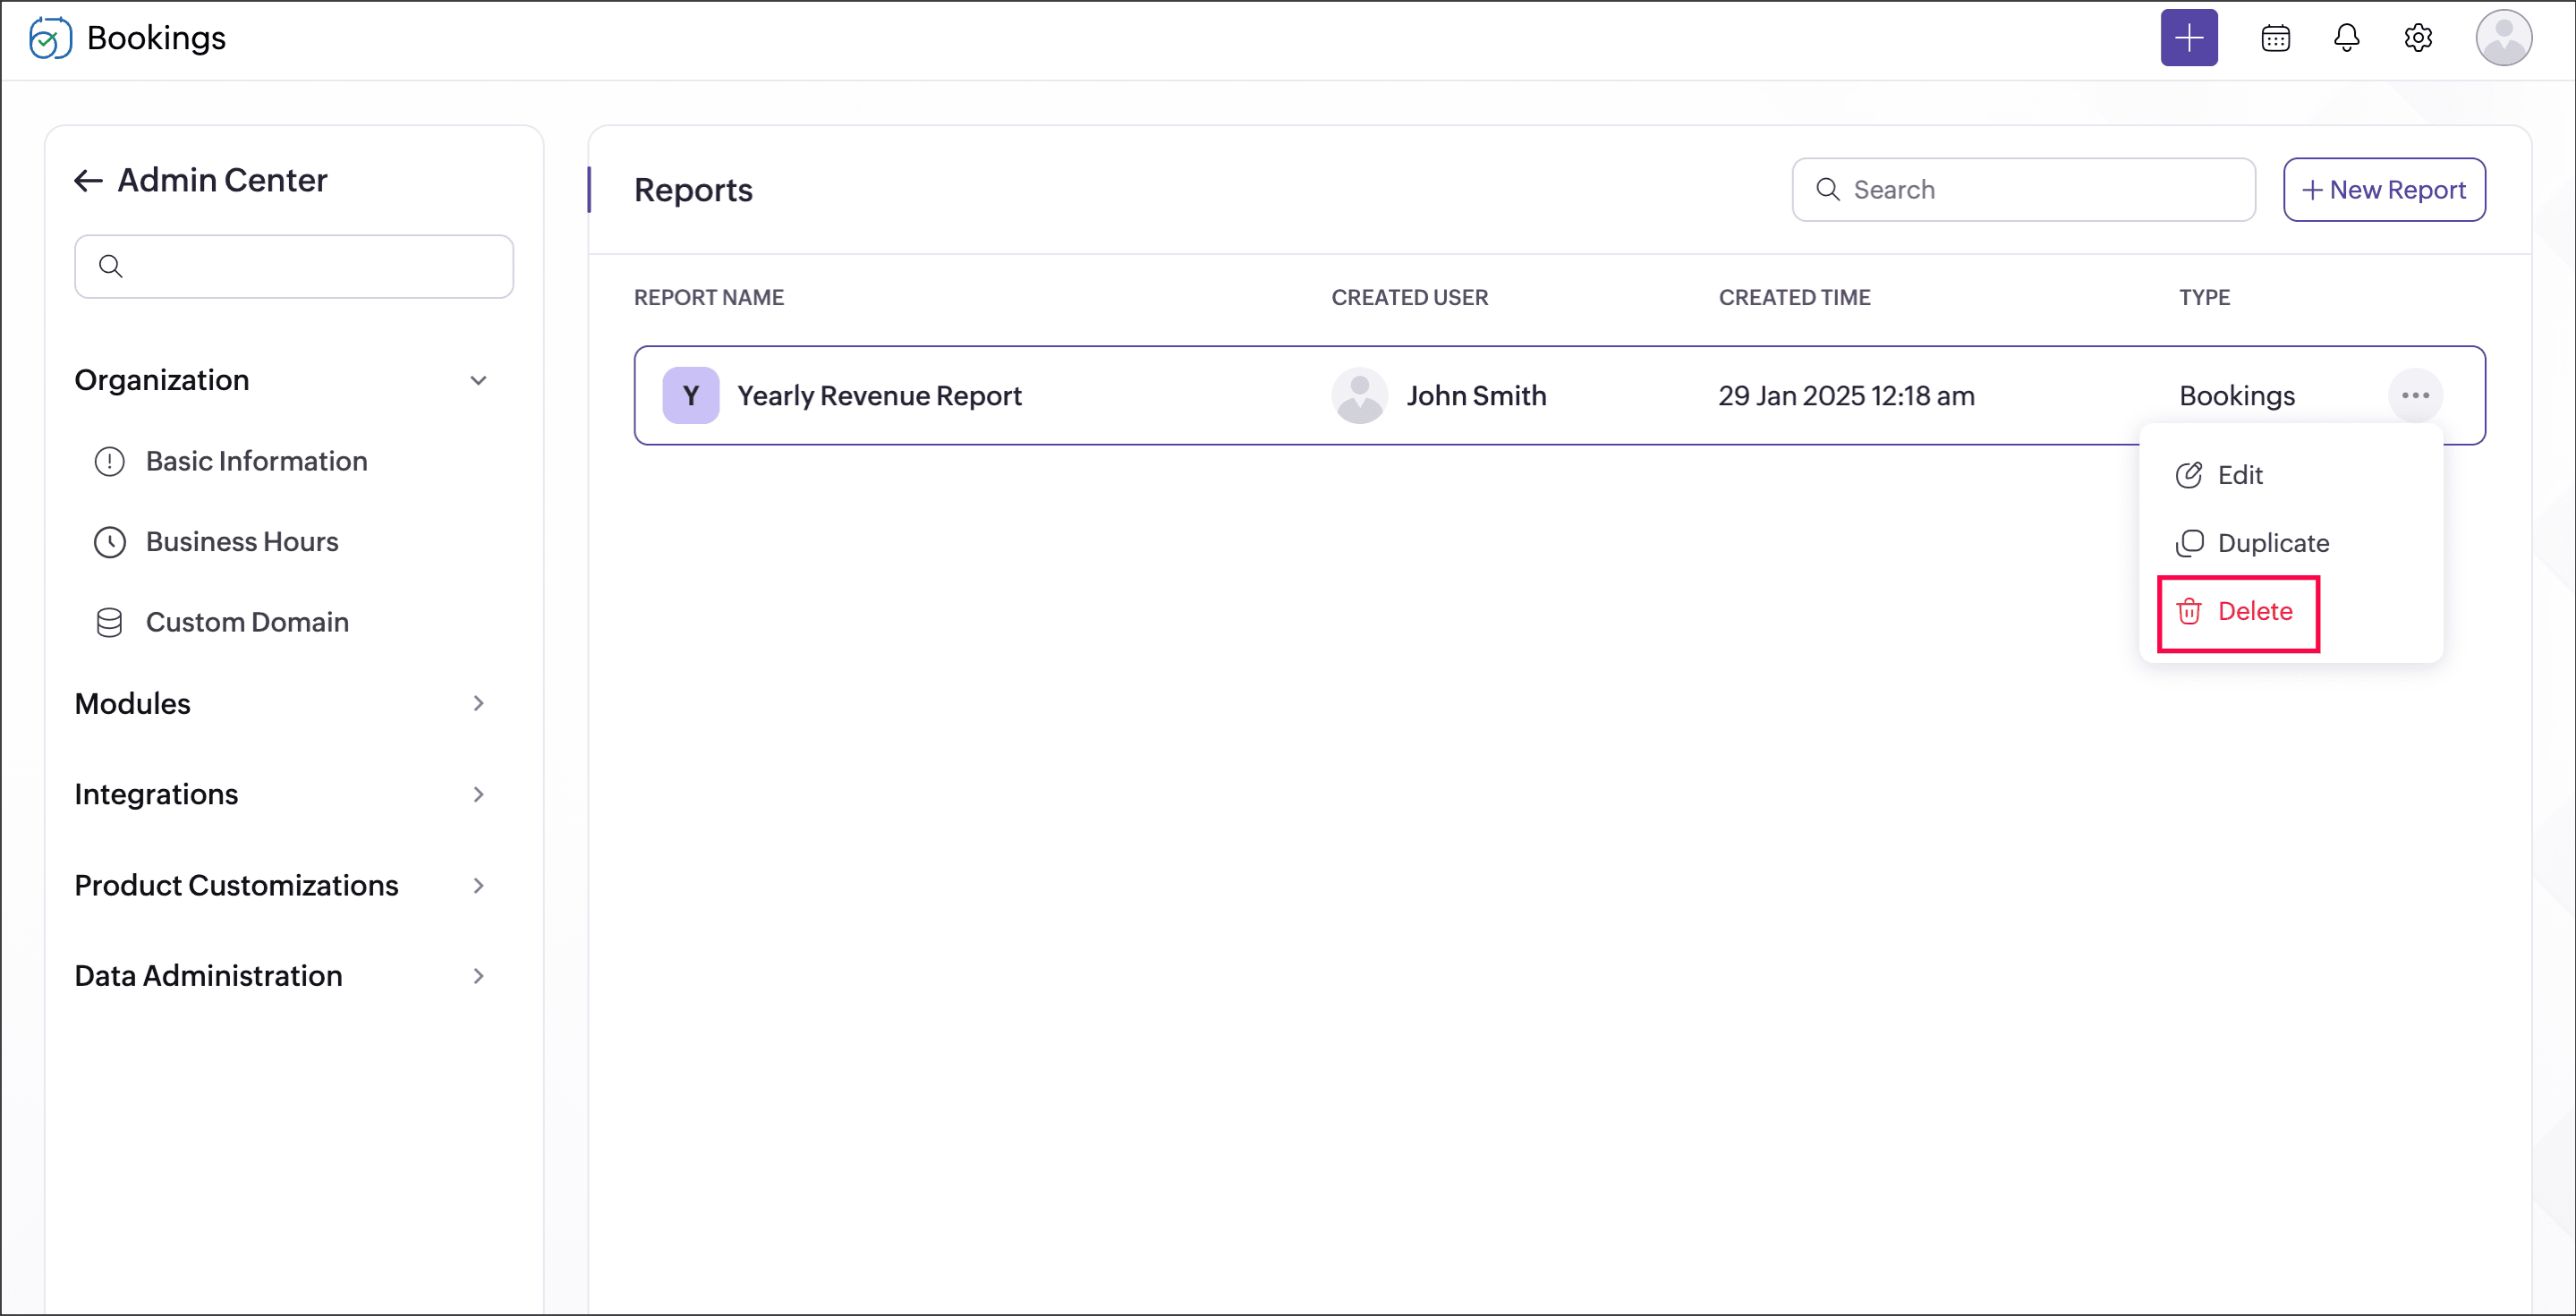2576x1316 pixels.
Task: Click the Bookings logo icon
Action: tap(50, 38)
